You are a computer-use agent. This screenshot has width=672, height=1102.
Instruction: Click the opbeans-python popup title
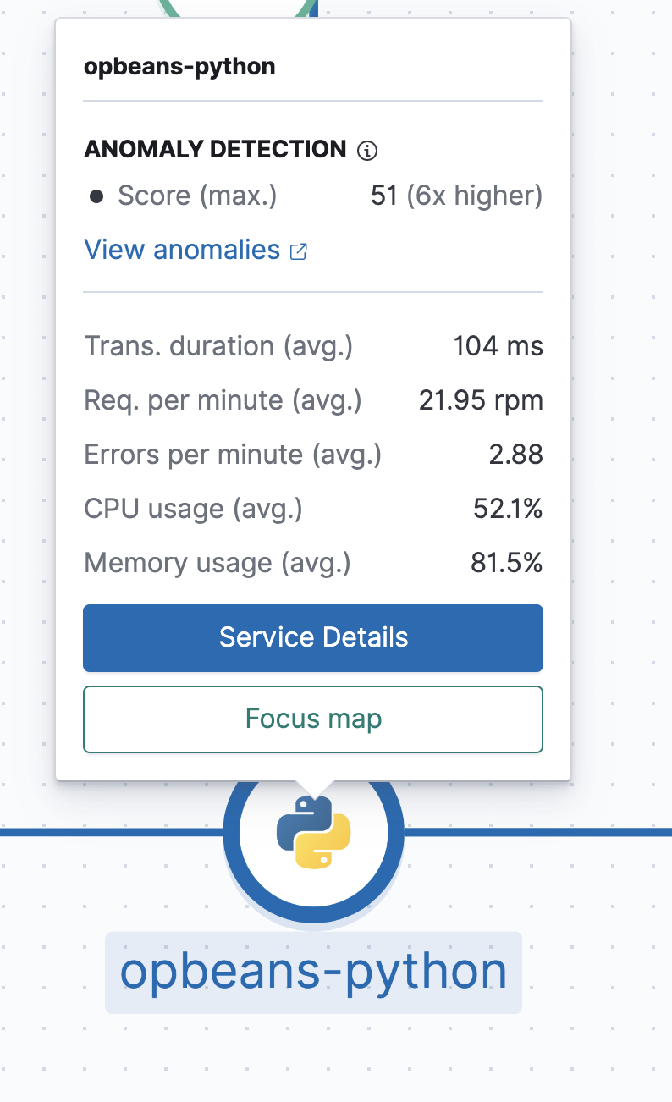[x=179, y=66]
